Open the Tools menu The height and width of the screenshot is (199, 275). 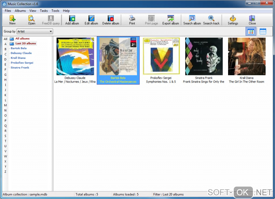click(56, 11)
